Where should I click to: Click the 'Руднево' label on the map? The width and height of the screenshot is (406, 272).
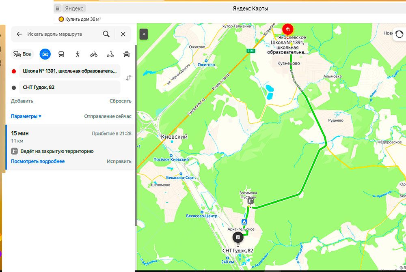point(336,120)
